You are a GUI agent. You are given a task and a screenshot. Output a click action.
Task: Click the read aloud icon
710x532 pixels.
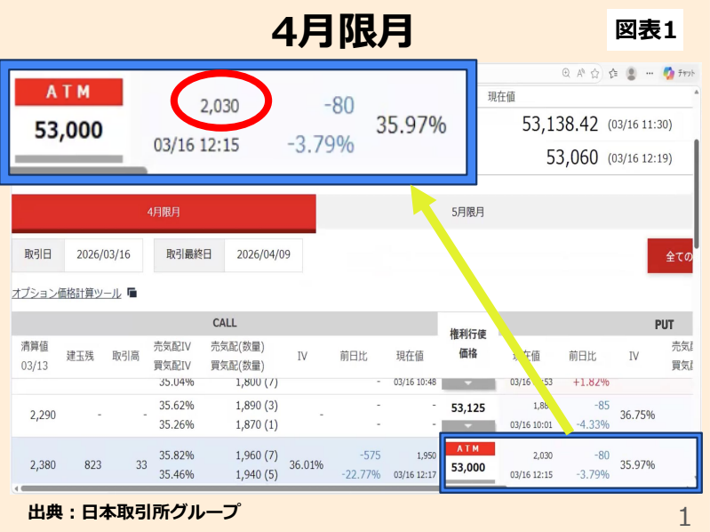(x=580, y=74)
